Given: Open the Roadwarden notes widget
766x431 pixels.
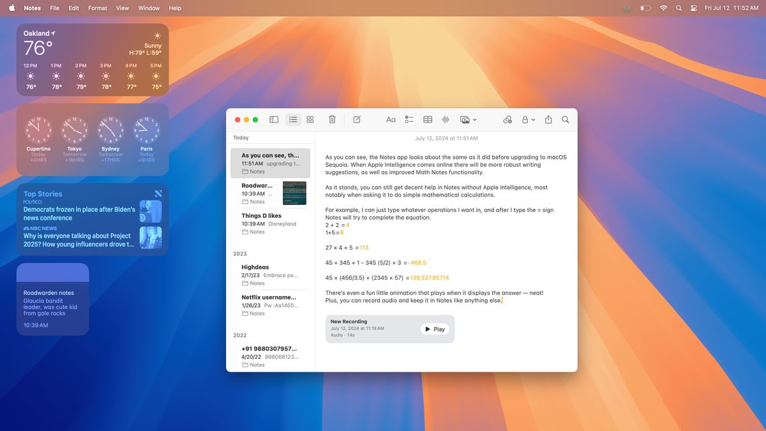Looking at the screenshot, I should pyautogui.click(x=53, y=299).
